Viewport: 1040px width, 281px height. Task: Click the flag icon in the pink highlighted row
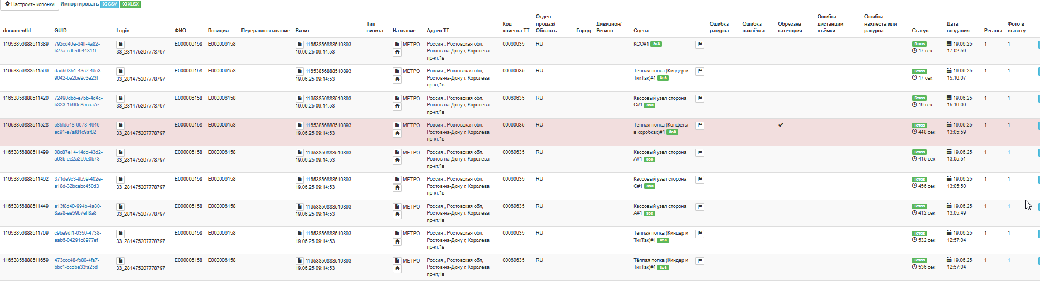pyautogui.click(x=700, y=126)
